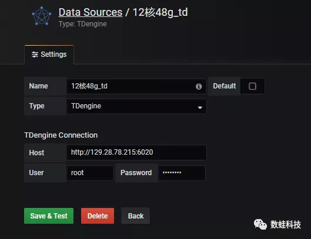Click the Type: TDengine subtitle text

click(x=83, y=24)
